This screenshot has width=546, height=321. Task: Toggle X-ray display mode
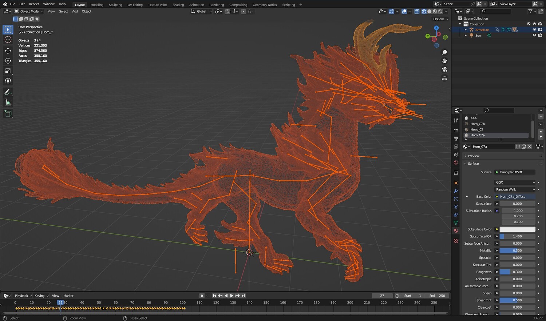tap(417, 11)
